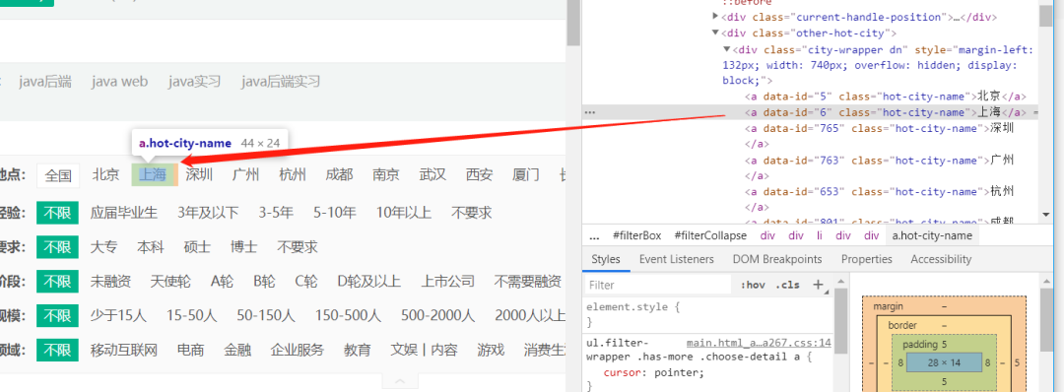Image resolution: width=1064 pixels, height=392 pixels.
Task: Open DOM Breakpoints tab
Action: pyautogui.click(x=777, y=259)
